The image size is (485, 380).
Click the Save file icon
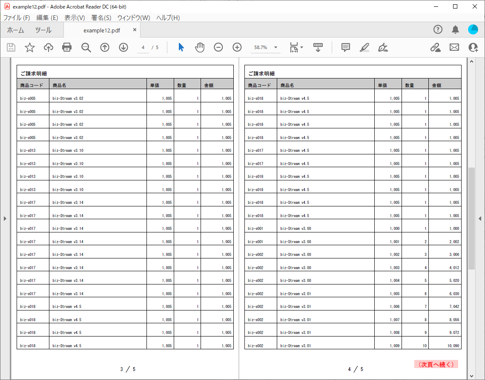11,47
